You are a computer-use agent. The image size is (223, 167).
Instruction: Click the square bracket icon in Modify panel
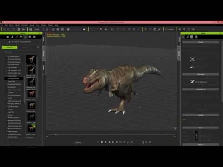tap(192, 59)
